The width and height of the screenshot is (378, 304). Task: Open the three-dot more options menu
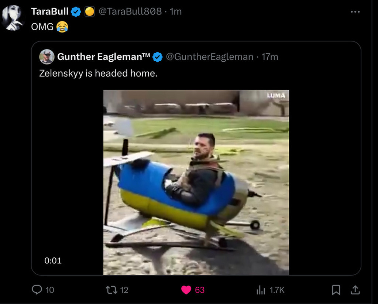point(355,12)
